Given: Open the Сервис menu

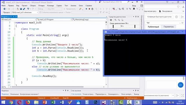Looking at the screenshot, I should [59, 6].
